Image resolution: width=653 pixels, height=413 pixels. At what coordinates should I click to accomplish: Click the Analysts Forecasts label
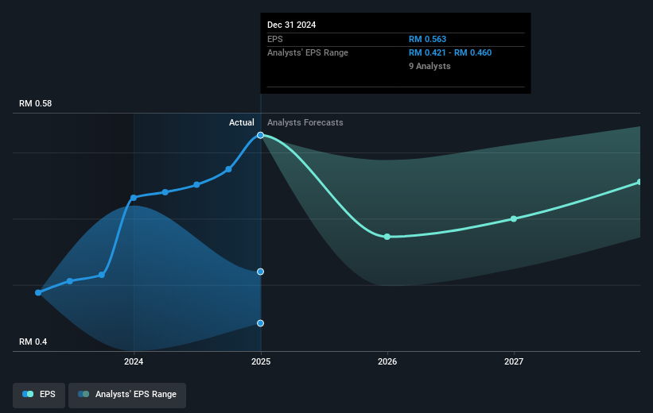click(x=305, y=122)
